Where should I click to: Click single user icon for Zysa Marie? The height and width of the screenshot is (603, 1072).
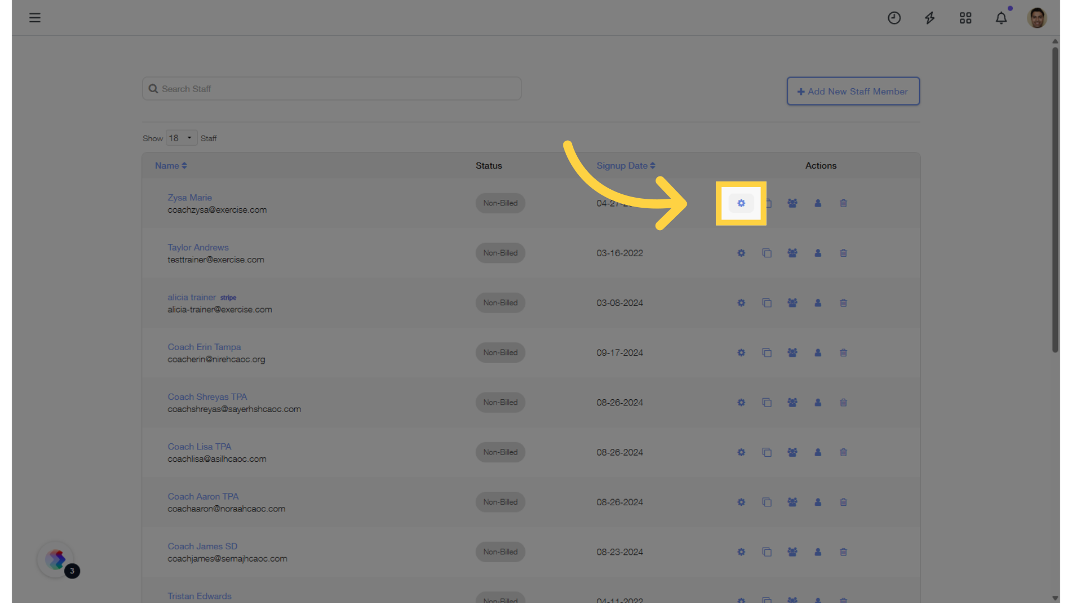pos(818,203)
